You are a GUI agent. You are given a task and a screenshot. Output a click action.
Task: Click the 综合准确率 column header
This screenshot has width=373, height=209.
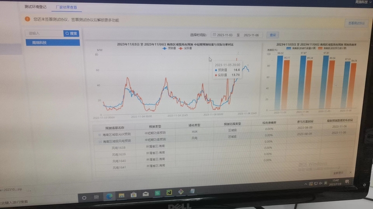point(269,123)
